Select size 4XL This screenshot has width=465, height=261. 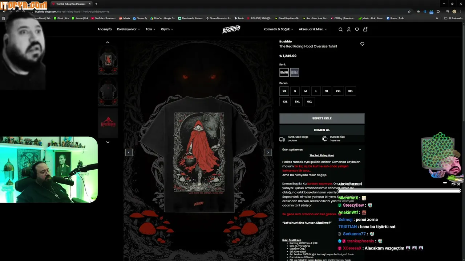(285, 101)
